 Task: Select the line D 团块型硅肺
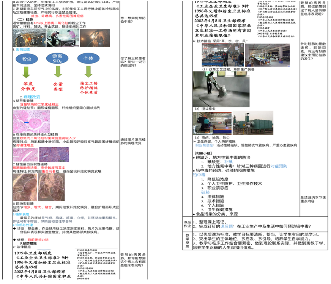point(23,204)
